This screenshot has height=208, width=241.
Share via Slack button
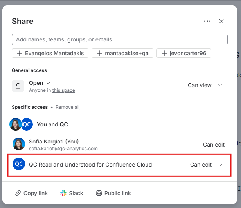point(72,193)
